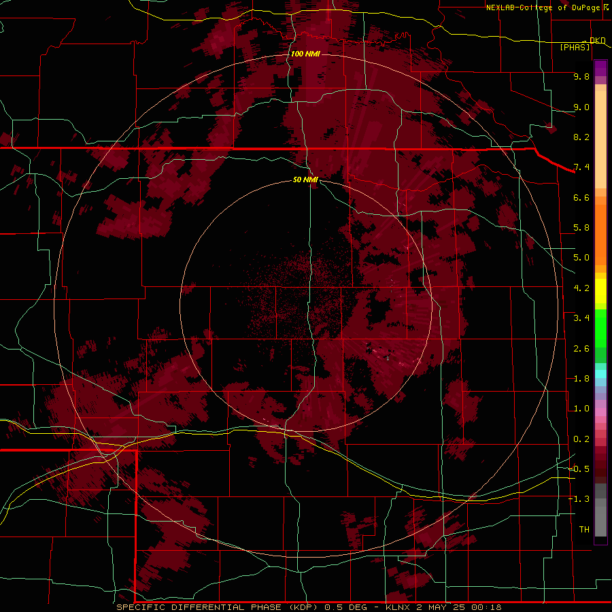Click the purple segment atop the color scale

600,68
